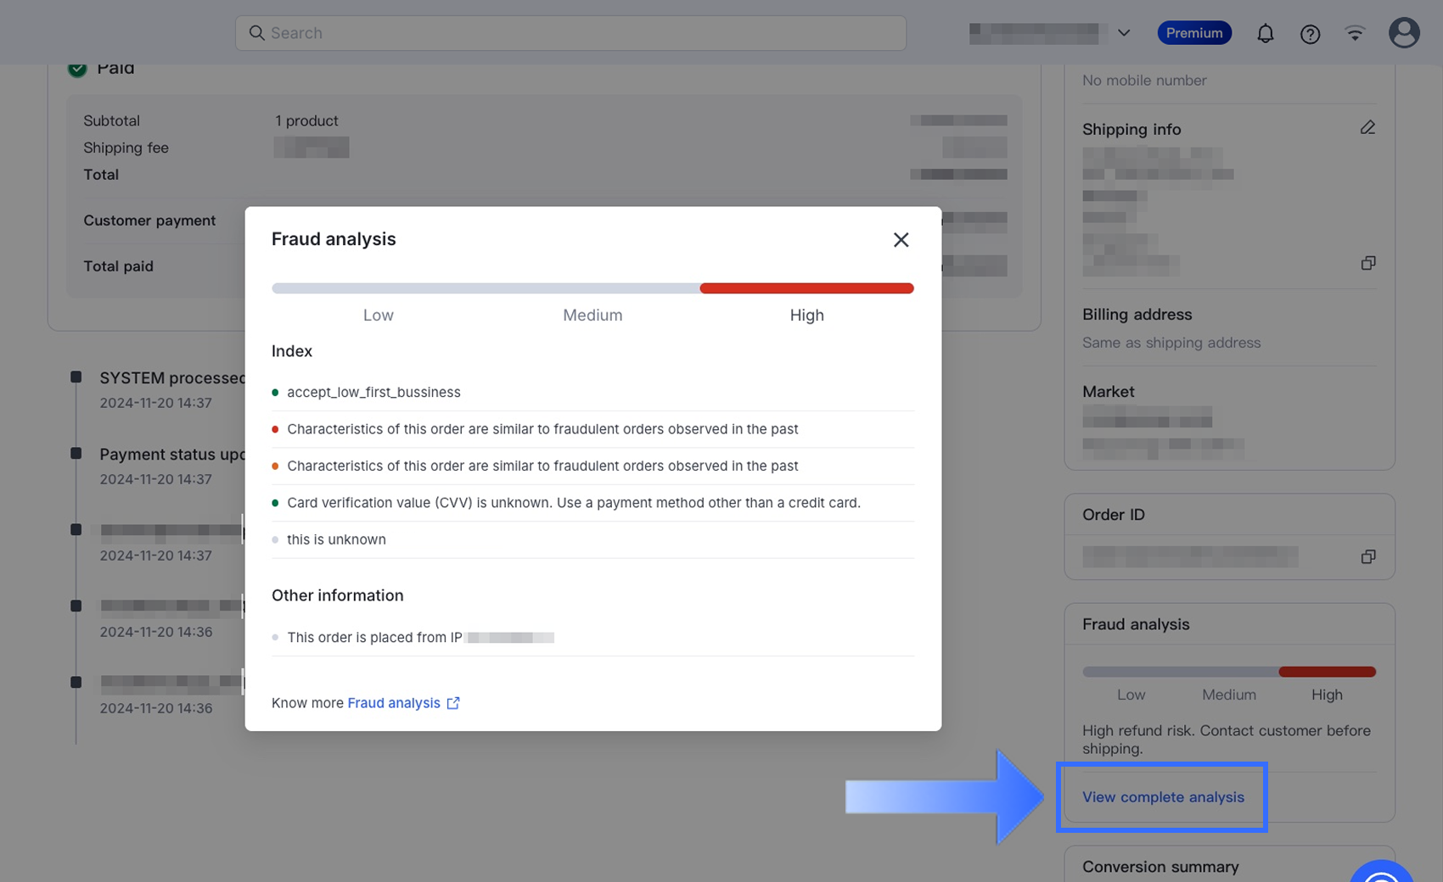Open the user profile avatar
The width and height of the screenshot is (1443, 882).
[x=1403, y=33]
